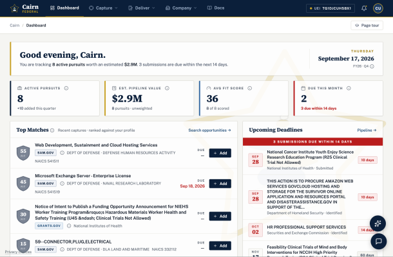Open the notifications bell
Image resolution: width=393 pixels, height=257 pixels.
364,8
